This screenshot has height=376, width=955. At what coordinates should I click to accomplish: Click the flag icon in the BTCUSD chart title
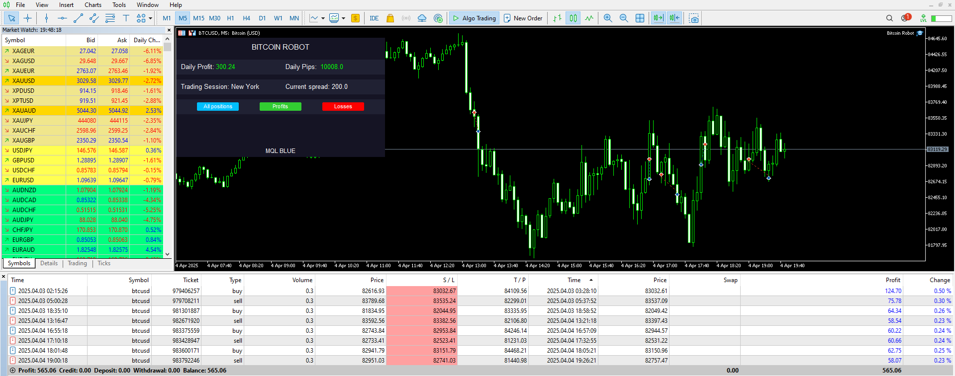182,33
